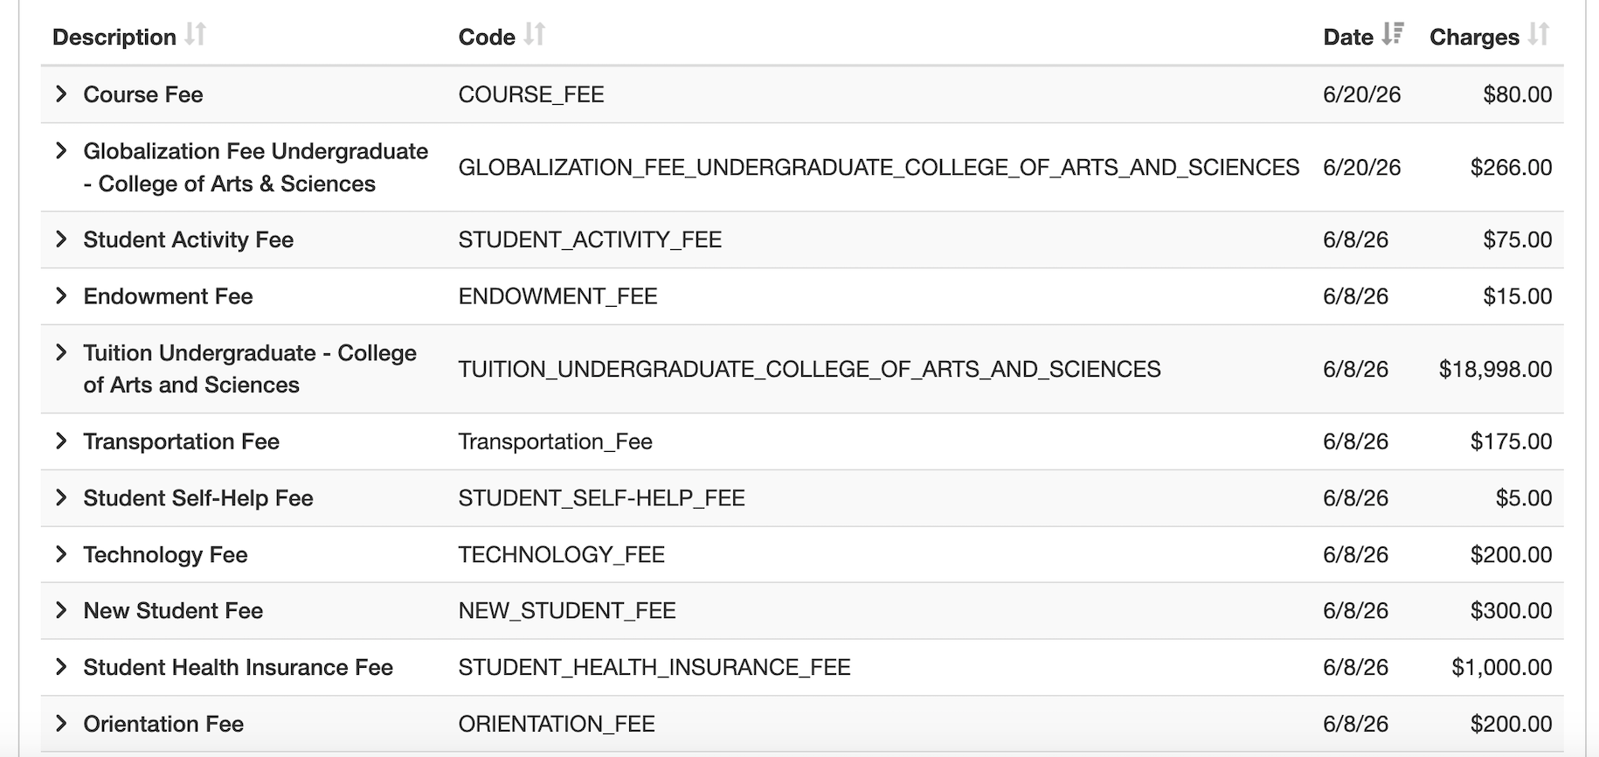The height and width of the screenshot is (757, 1599).
Task: Sort table by Code column icon
Action: (535, 35)
